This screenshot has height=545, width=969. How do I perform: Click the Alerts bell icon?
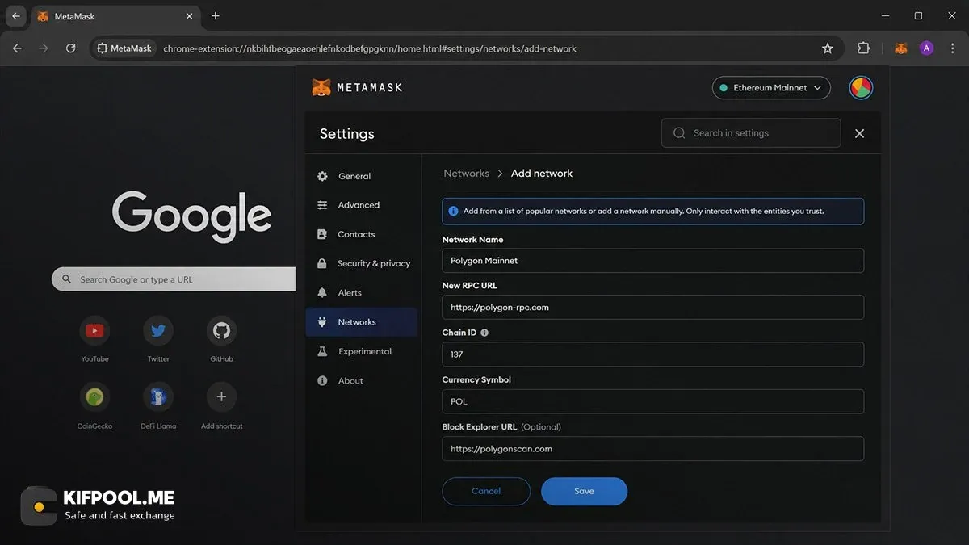[x=322, y=293]
